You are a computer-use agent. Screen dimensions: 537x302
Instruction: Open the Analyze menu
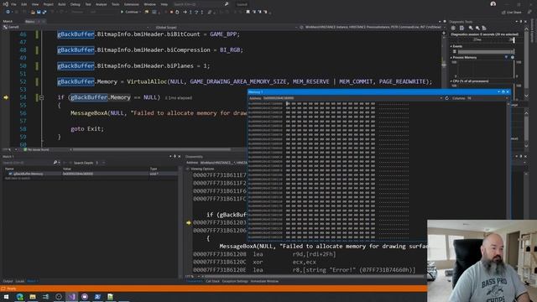(x=102, y=4)
